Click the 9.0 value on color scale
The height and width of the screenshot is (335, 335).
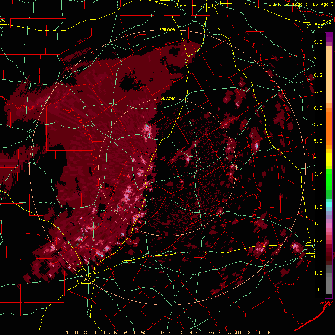pos(318,58)
